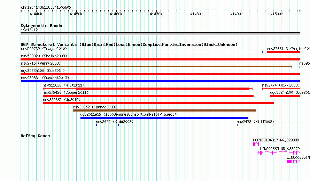The width and height of the screenshot is (310, 181).
Task: Click the red esv2763143 loss bar
Action: (284, 52)
